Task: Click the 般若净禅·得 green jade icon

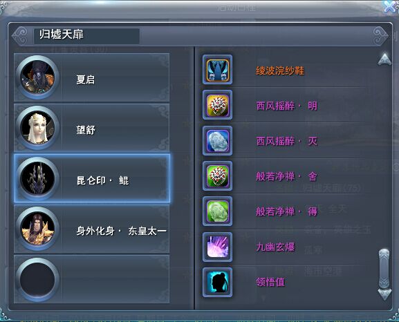Action: [217, 211]
